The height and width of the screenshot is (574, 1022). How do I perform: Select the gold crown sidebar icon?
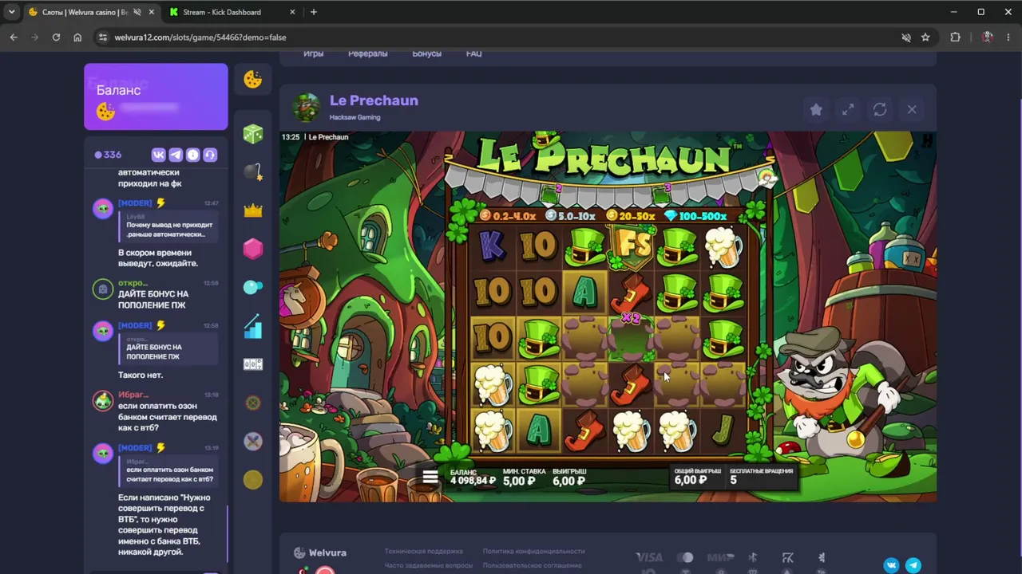pos(253,210)
